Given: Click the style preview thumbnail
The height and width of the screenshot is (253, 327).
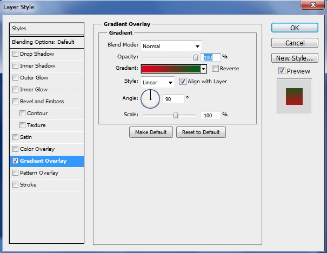Looking at the screenshot, I should point(294,96).
